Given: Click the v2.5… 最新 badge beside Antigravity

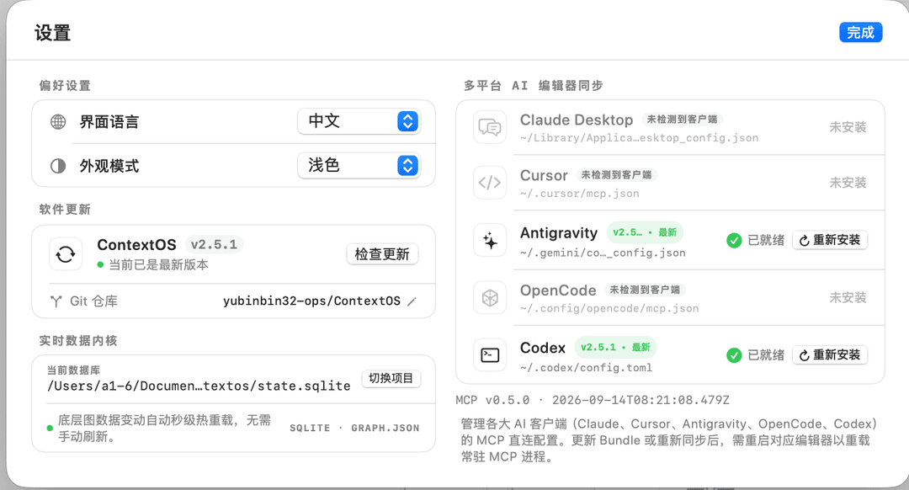Looking at the screenshot, I should (645, 232).
